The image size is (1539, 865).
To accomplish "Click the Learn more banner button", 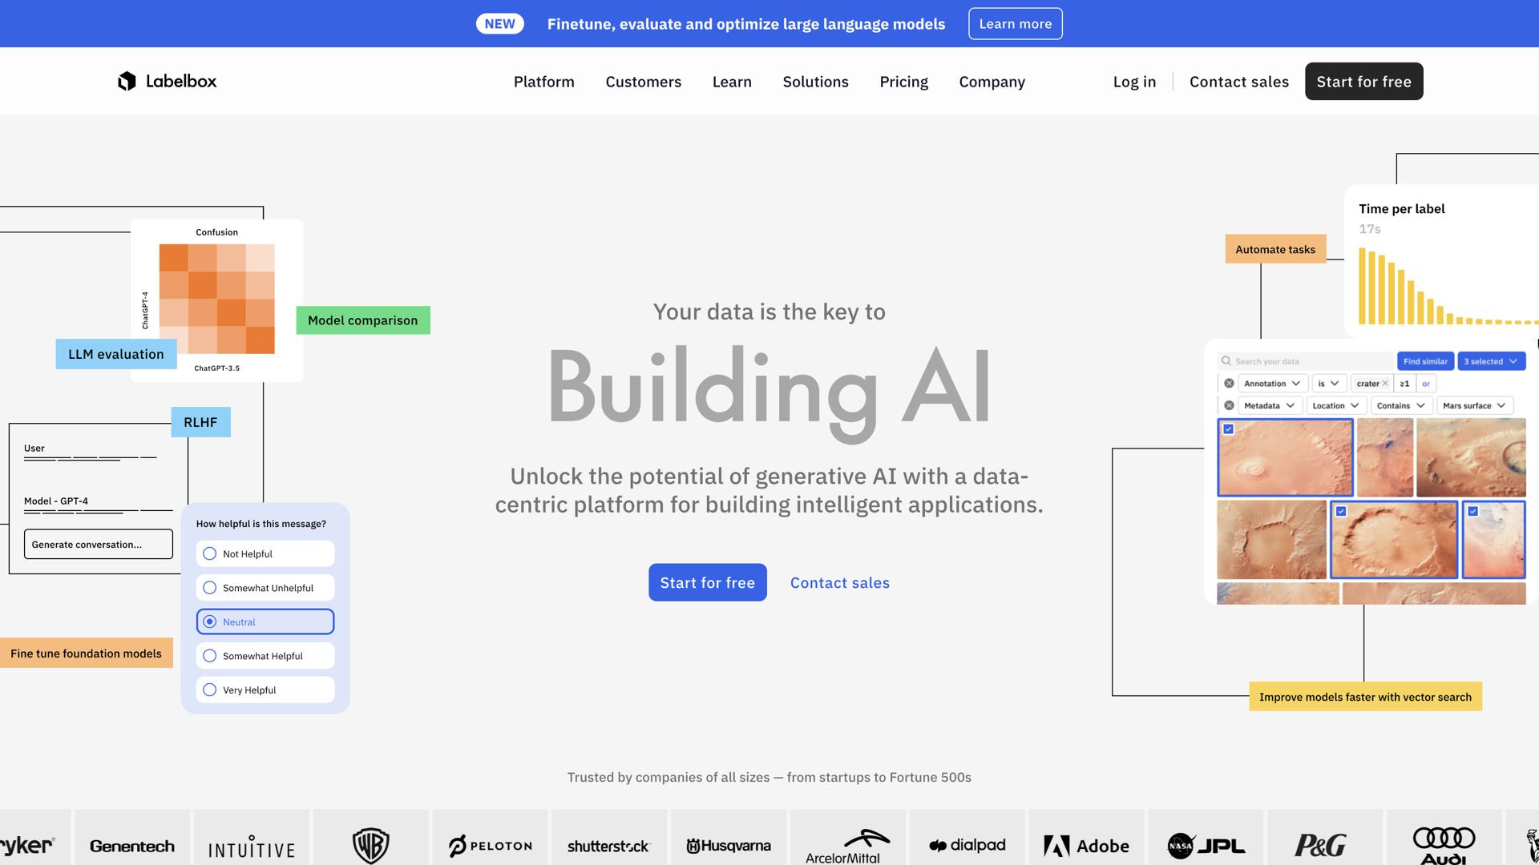I will point(1015,24).
